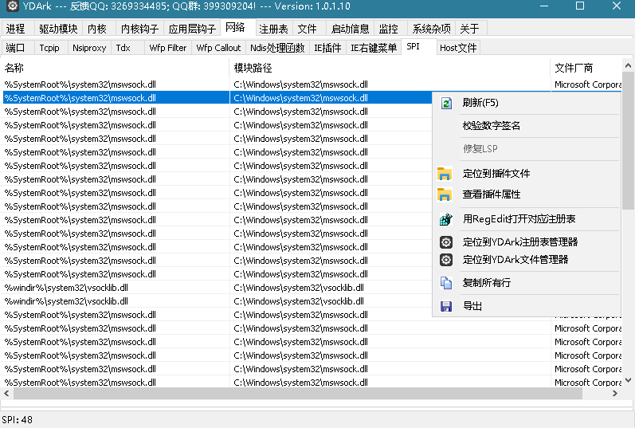Click the folder icon beside 查看插件属性
The image size is (635, 428).
tap(445, 194)
